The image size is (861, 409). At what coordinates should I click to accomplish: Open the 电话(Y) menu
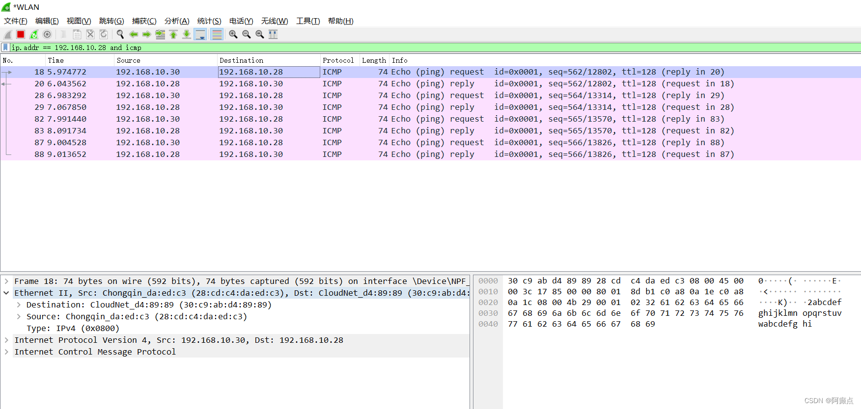[241, 21]
